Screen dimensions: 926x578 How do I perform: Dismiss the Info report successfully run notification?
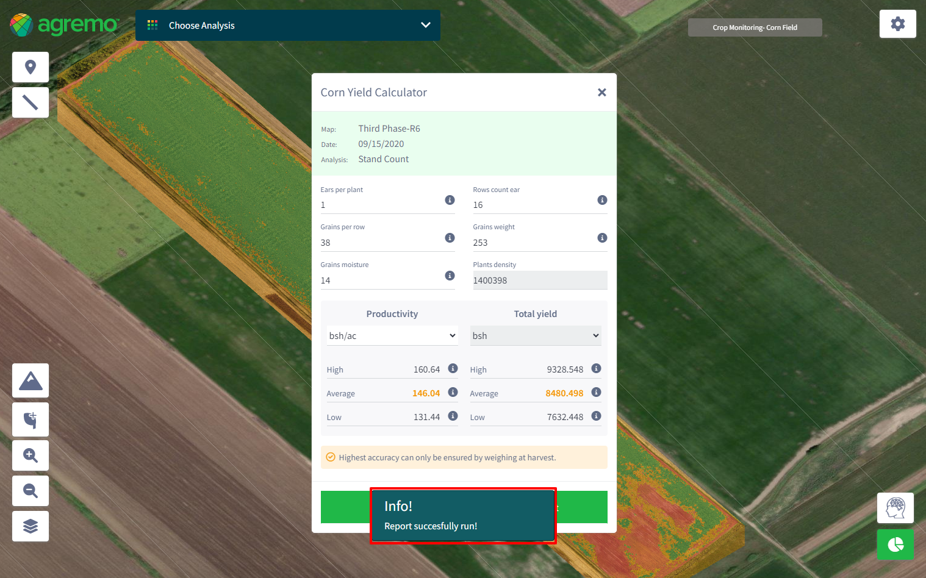click(x=462, y=515)
